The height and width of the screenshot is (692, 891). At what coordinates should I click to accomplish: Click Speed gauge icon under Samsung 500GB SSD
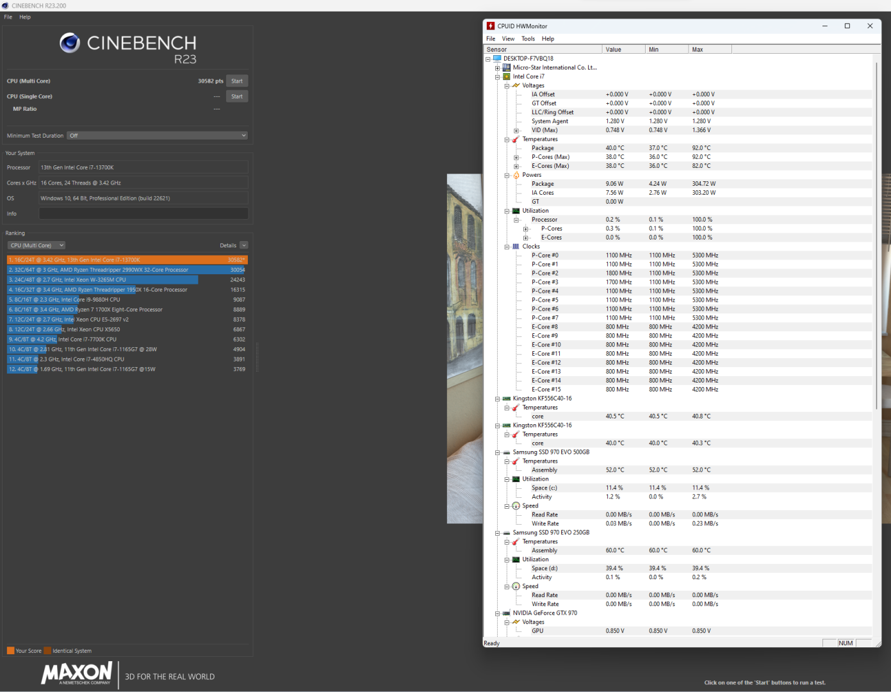pos(516,506)
